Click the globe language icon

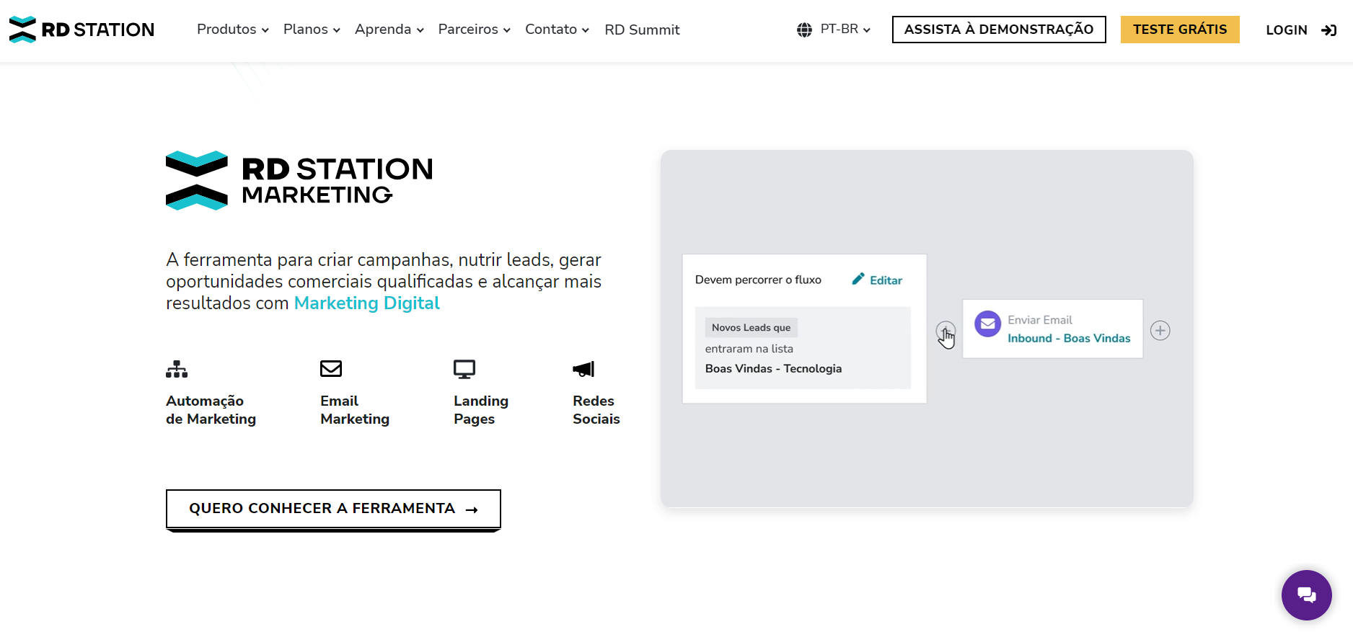804,30
